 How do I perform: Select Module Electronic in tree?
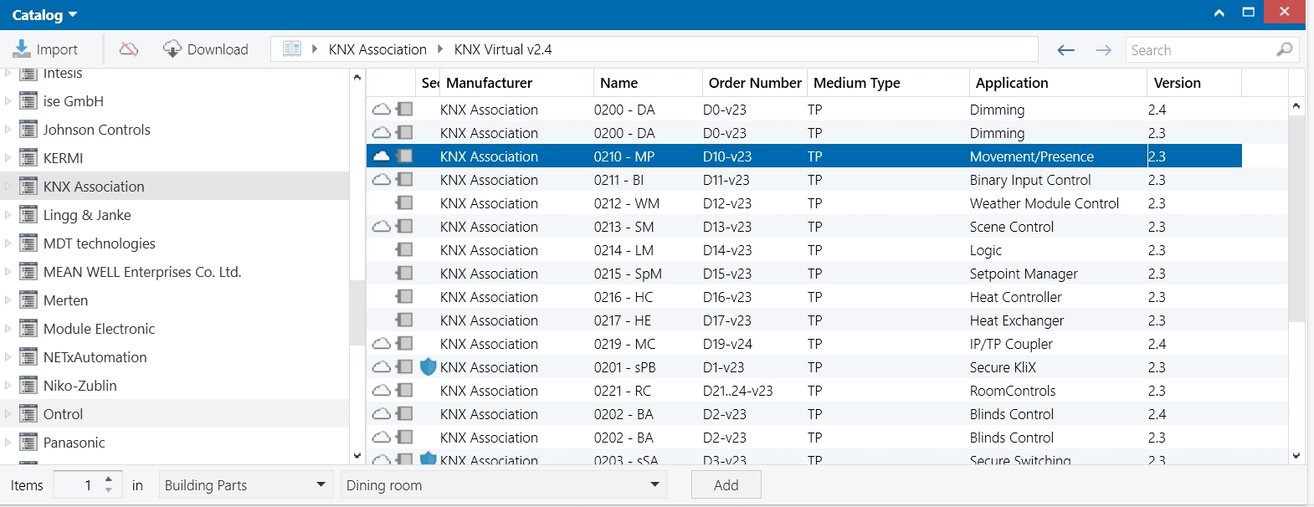click(99, 329)
